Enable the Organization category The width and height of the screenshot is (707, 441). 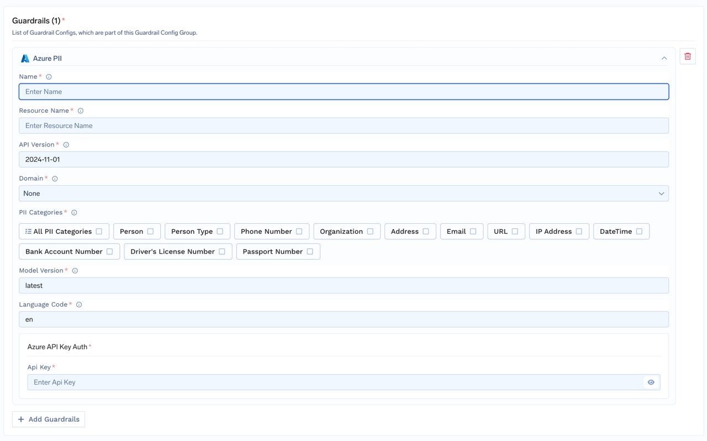370,232
